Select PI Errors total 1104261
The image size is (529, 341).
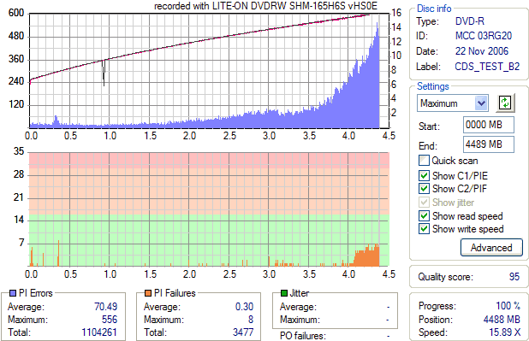(99, 332)
